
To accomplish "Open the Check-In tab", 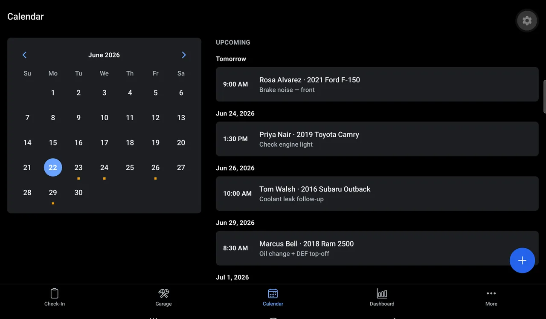I will click(55, 297).
